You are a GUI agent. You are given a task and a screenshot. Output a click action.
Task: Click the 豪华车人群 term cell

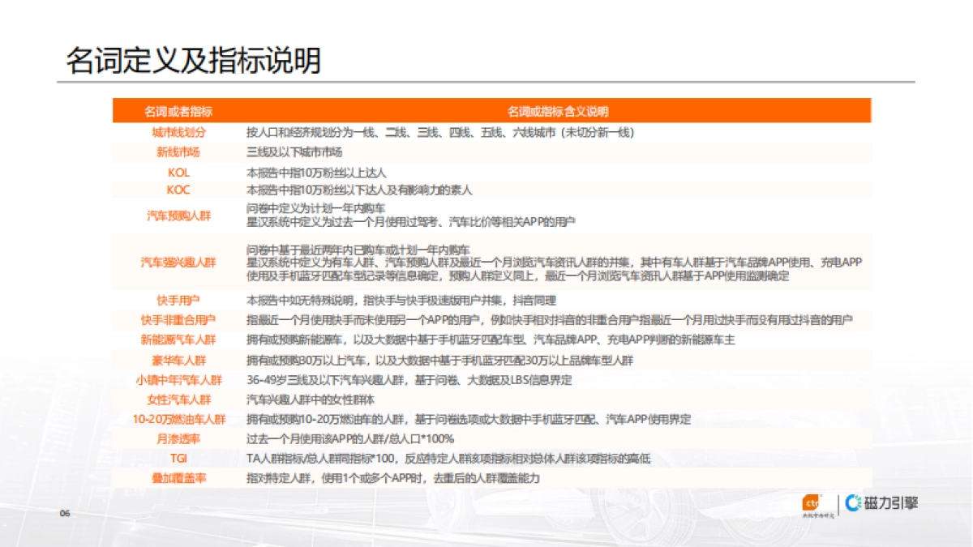(x=179, y=360)
